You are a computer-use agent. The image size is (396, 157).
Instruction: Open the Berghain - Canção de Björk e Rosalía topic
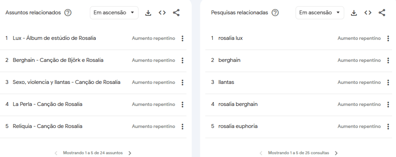(58, 60)
